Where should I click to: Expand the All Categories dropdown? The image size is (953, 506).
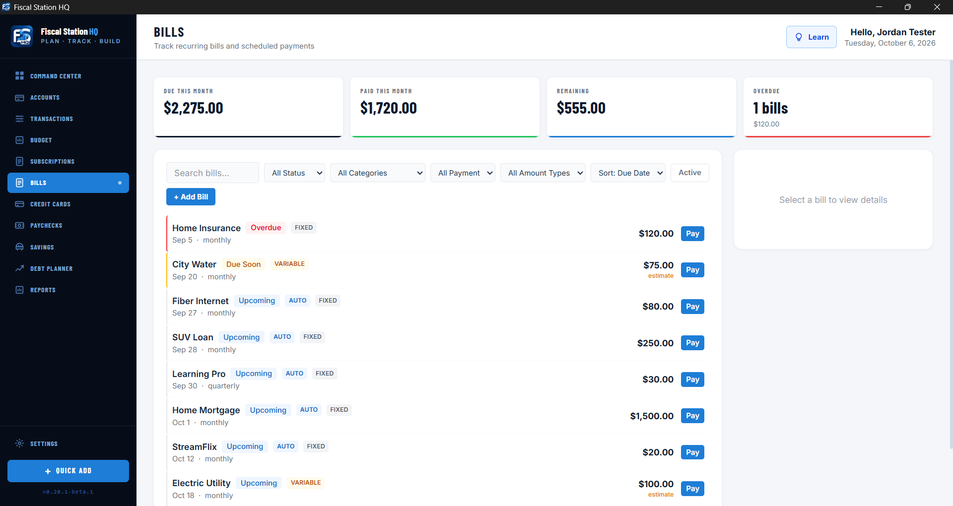pos(377,173)
